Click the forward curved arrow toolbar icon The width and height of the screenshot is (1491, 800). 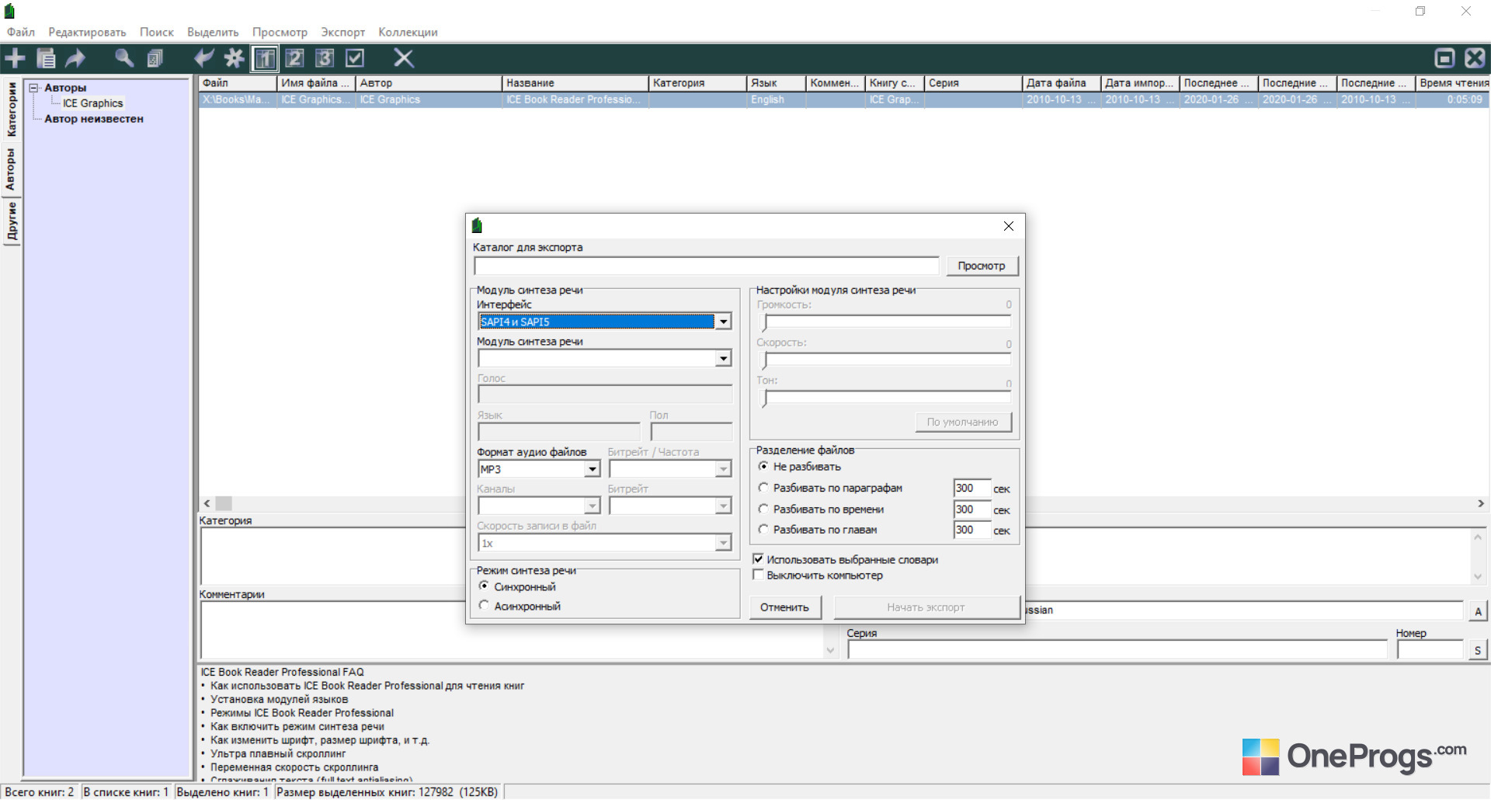75,58
